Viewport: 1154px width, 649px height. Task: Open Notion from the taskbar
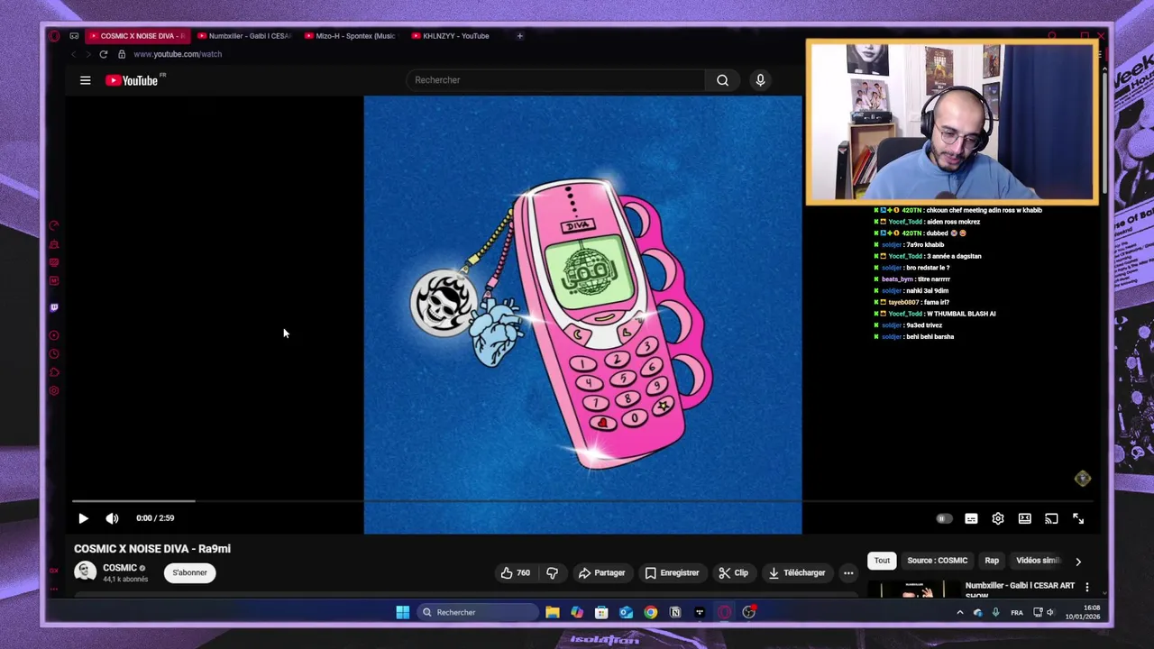(x=675, y=612)
